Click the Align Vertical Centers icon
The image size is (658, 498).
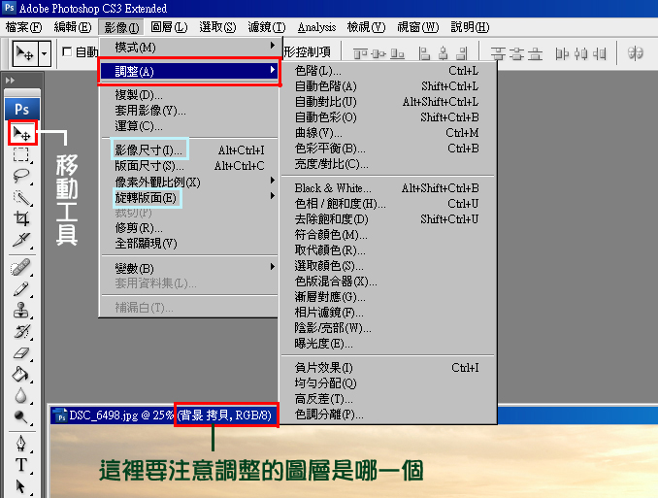pos(378,53)
